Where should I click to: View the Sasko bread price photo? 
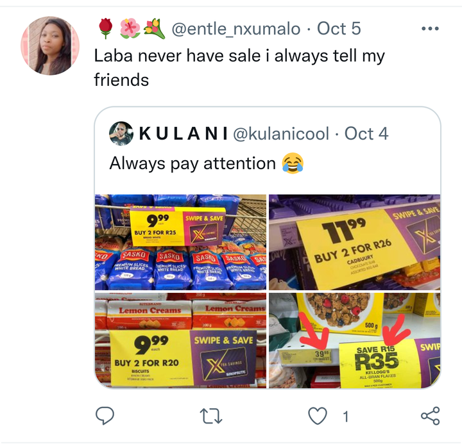(180, 242)
